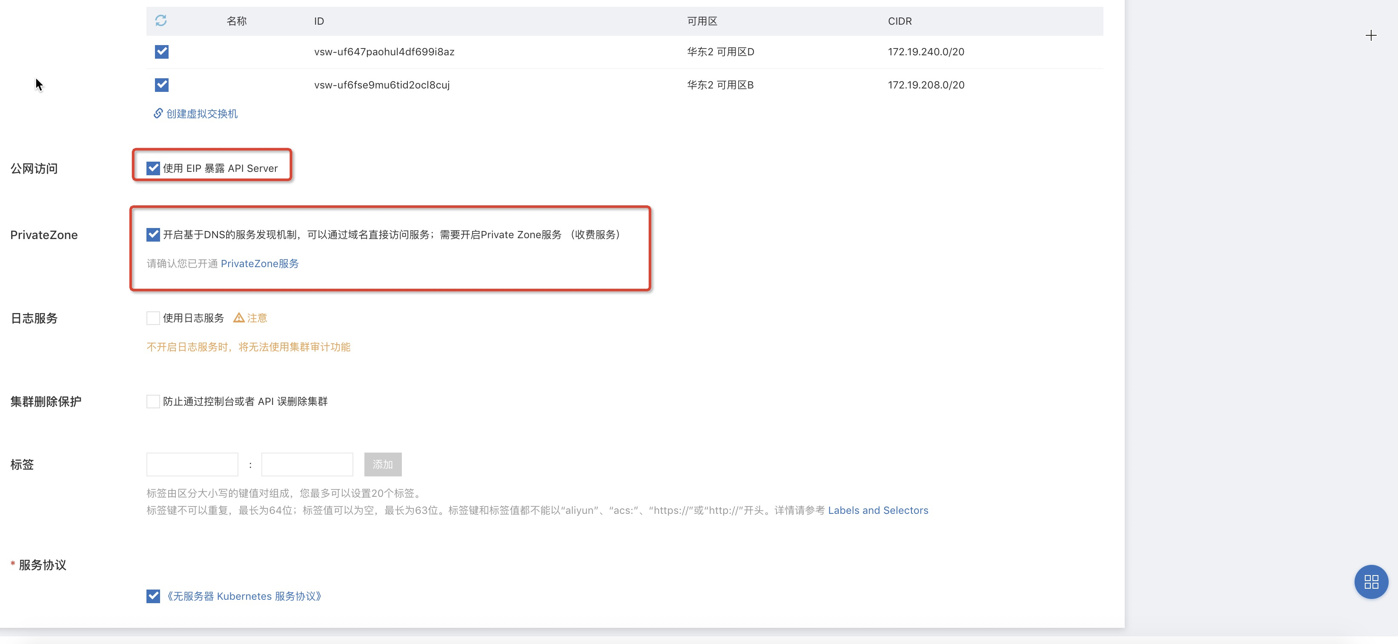Toggle 使用 EIP 暴露 API Server checkbox

pyautogui.click(x=153, y=168)
